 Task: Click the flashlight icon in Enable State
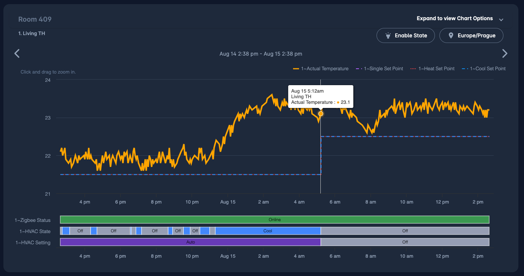point(389,36)
